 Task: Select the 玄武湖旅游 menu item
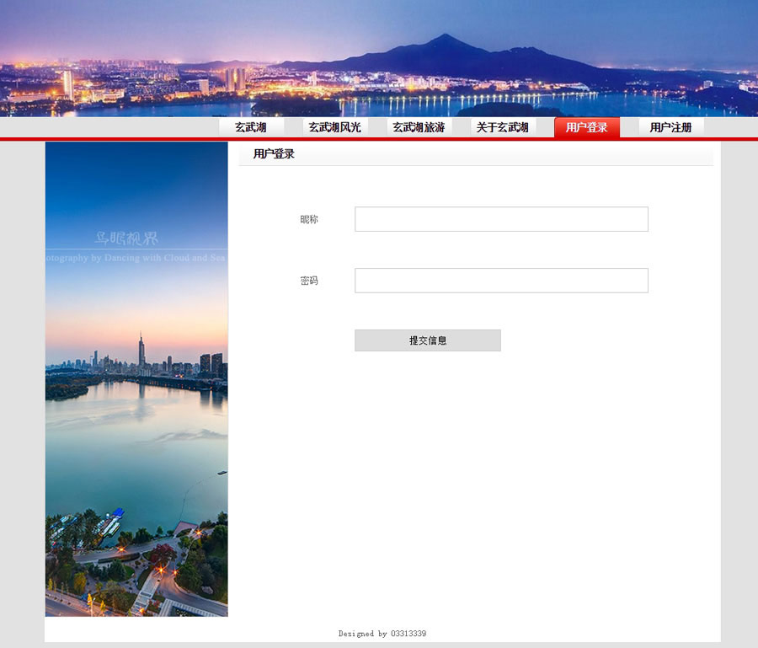click(419, 128)
